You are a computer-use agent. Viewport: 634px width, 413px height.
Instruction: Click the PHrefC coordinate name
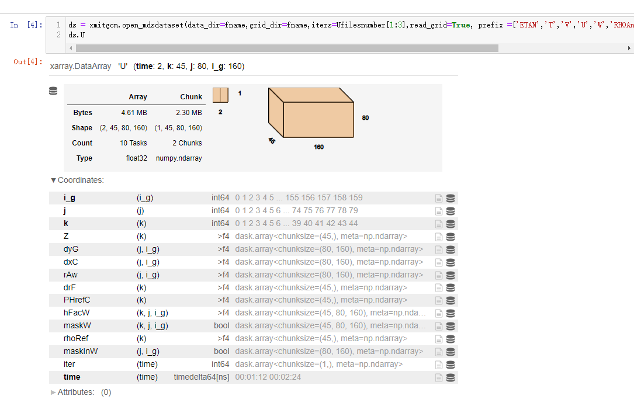pyautogui.click(x=77, y=300)
